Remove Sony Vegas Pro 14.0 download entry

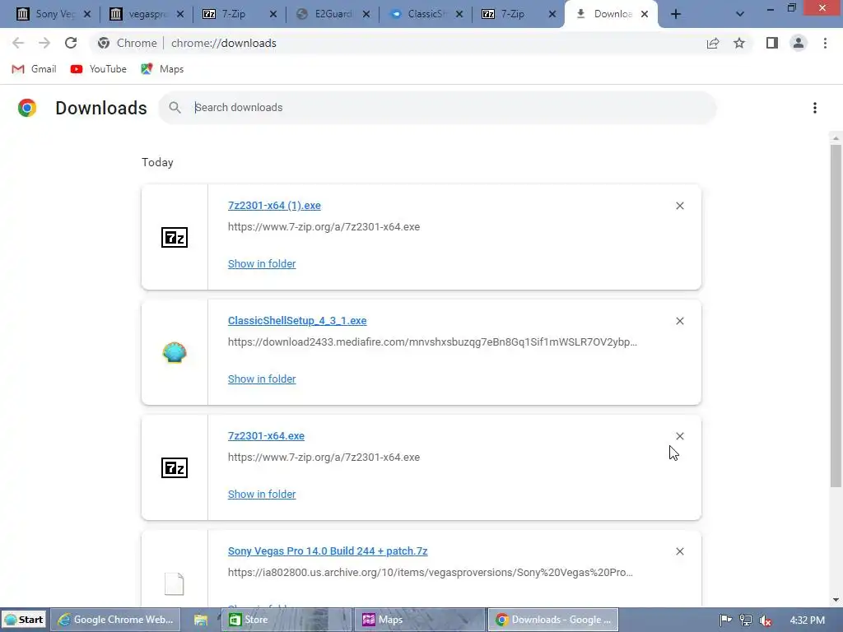tap(679, 551)
